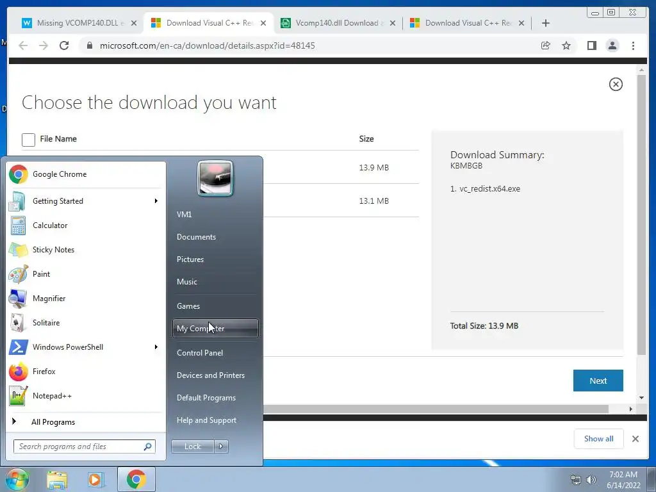
Task: Open Windows PowerShell from Start menu
Action: tap(85, 347)
